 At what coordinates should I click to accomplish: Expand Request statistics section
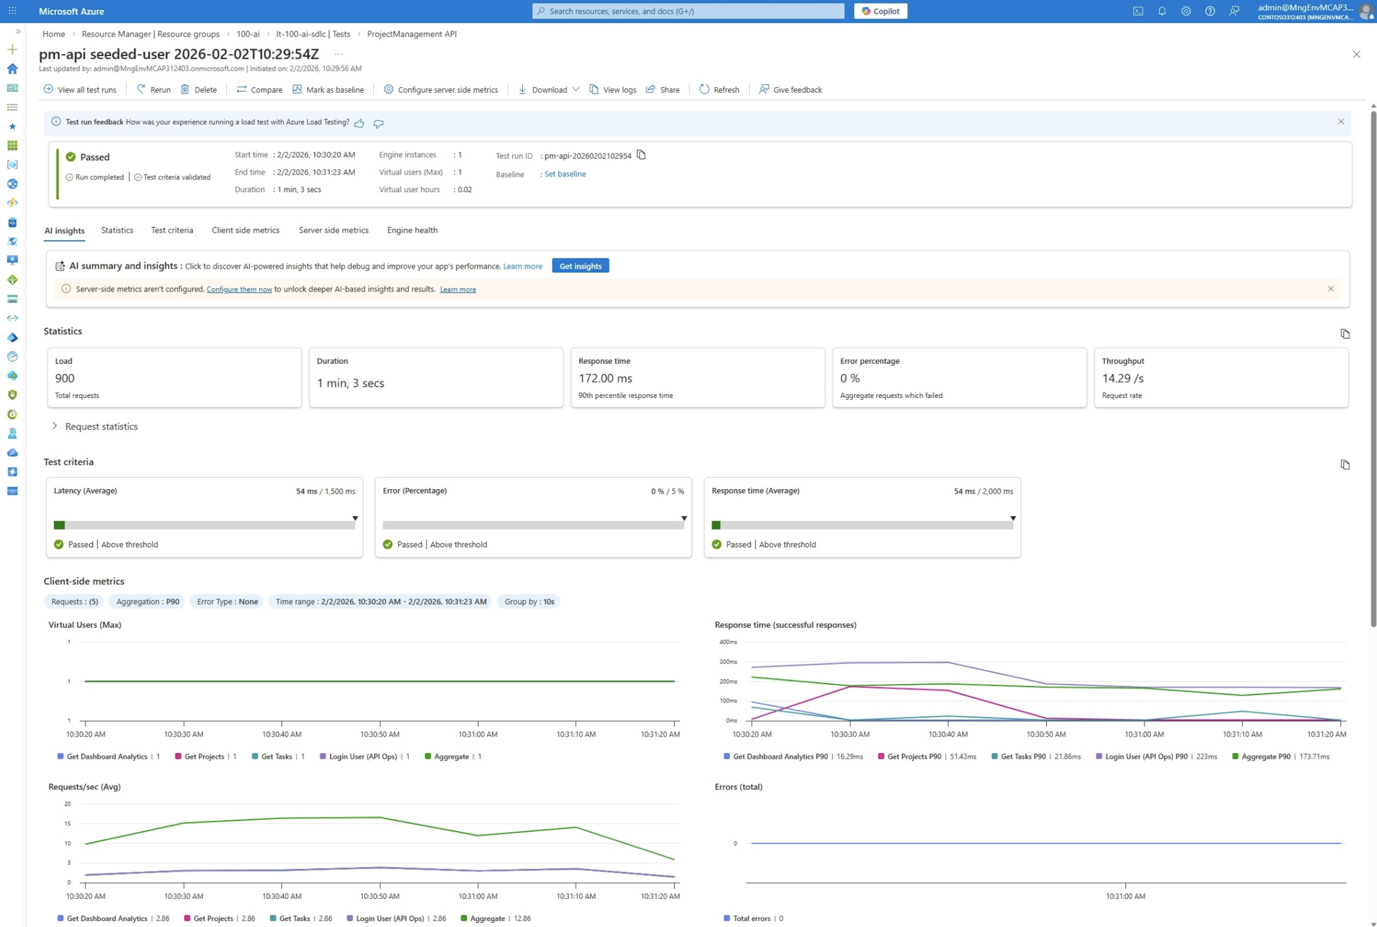pyautogui.click(x=95, y=426)
